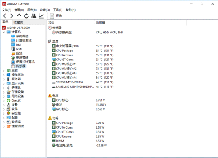Expand the 网络设备 tree node

[4, 96]
